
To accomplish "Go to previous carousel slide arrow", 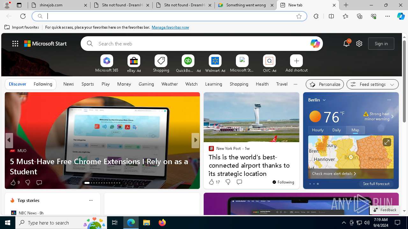I will 9,140.
